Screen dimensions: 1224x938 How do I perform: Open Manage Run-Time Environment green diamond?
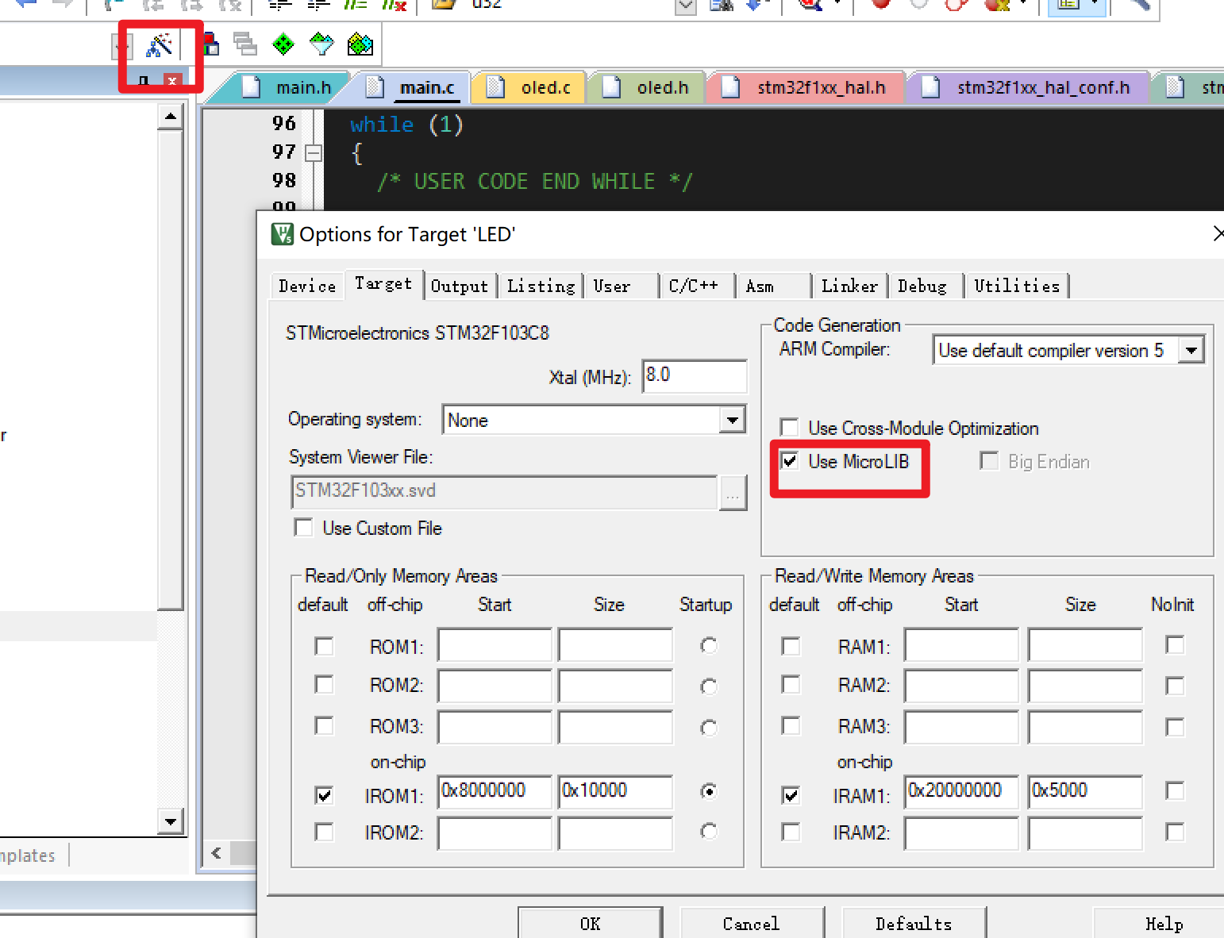tap(283, 44)
